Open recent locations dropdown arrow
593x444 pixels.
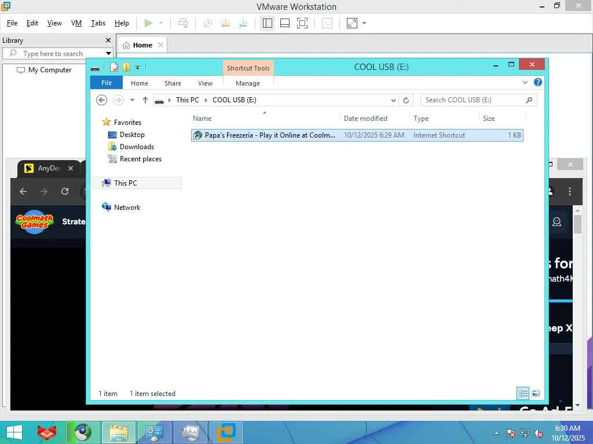[132, 100]
